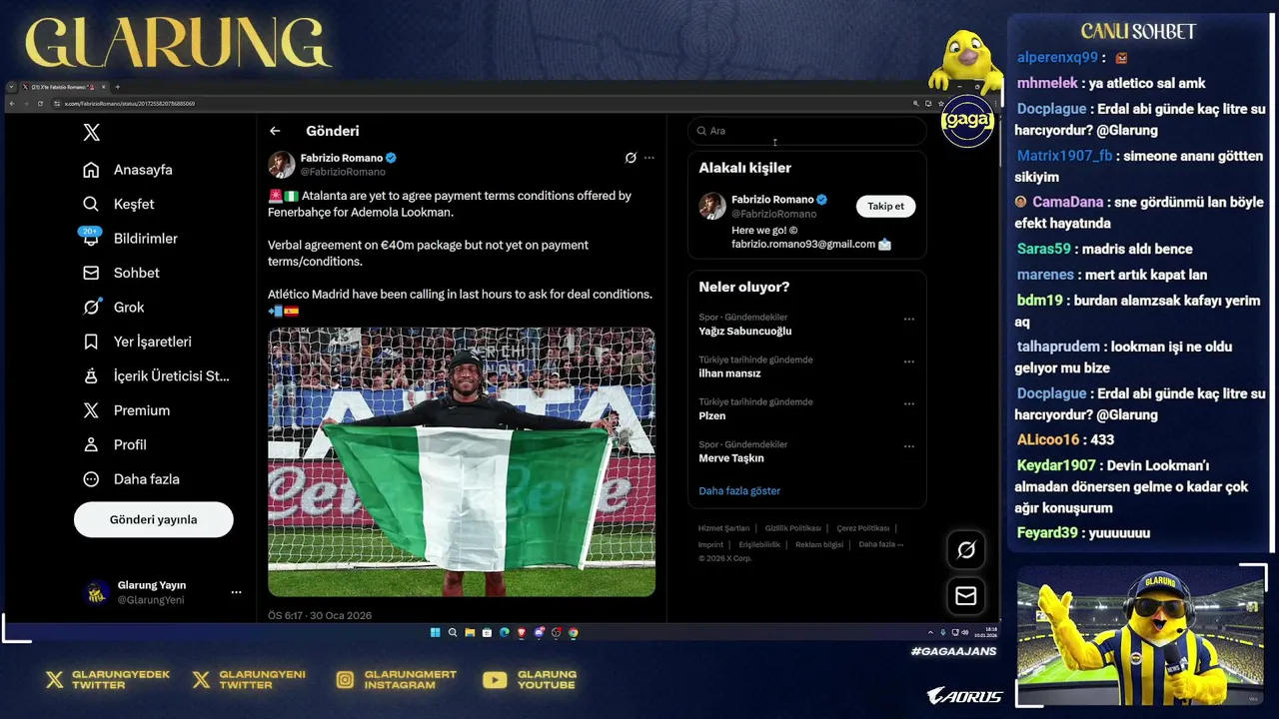Open options dots for ilhan mansız trend
1279x719 pixels.
click(908, 361)
